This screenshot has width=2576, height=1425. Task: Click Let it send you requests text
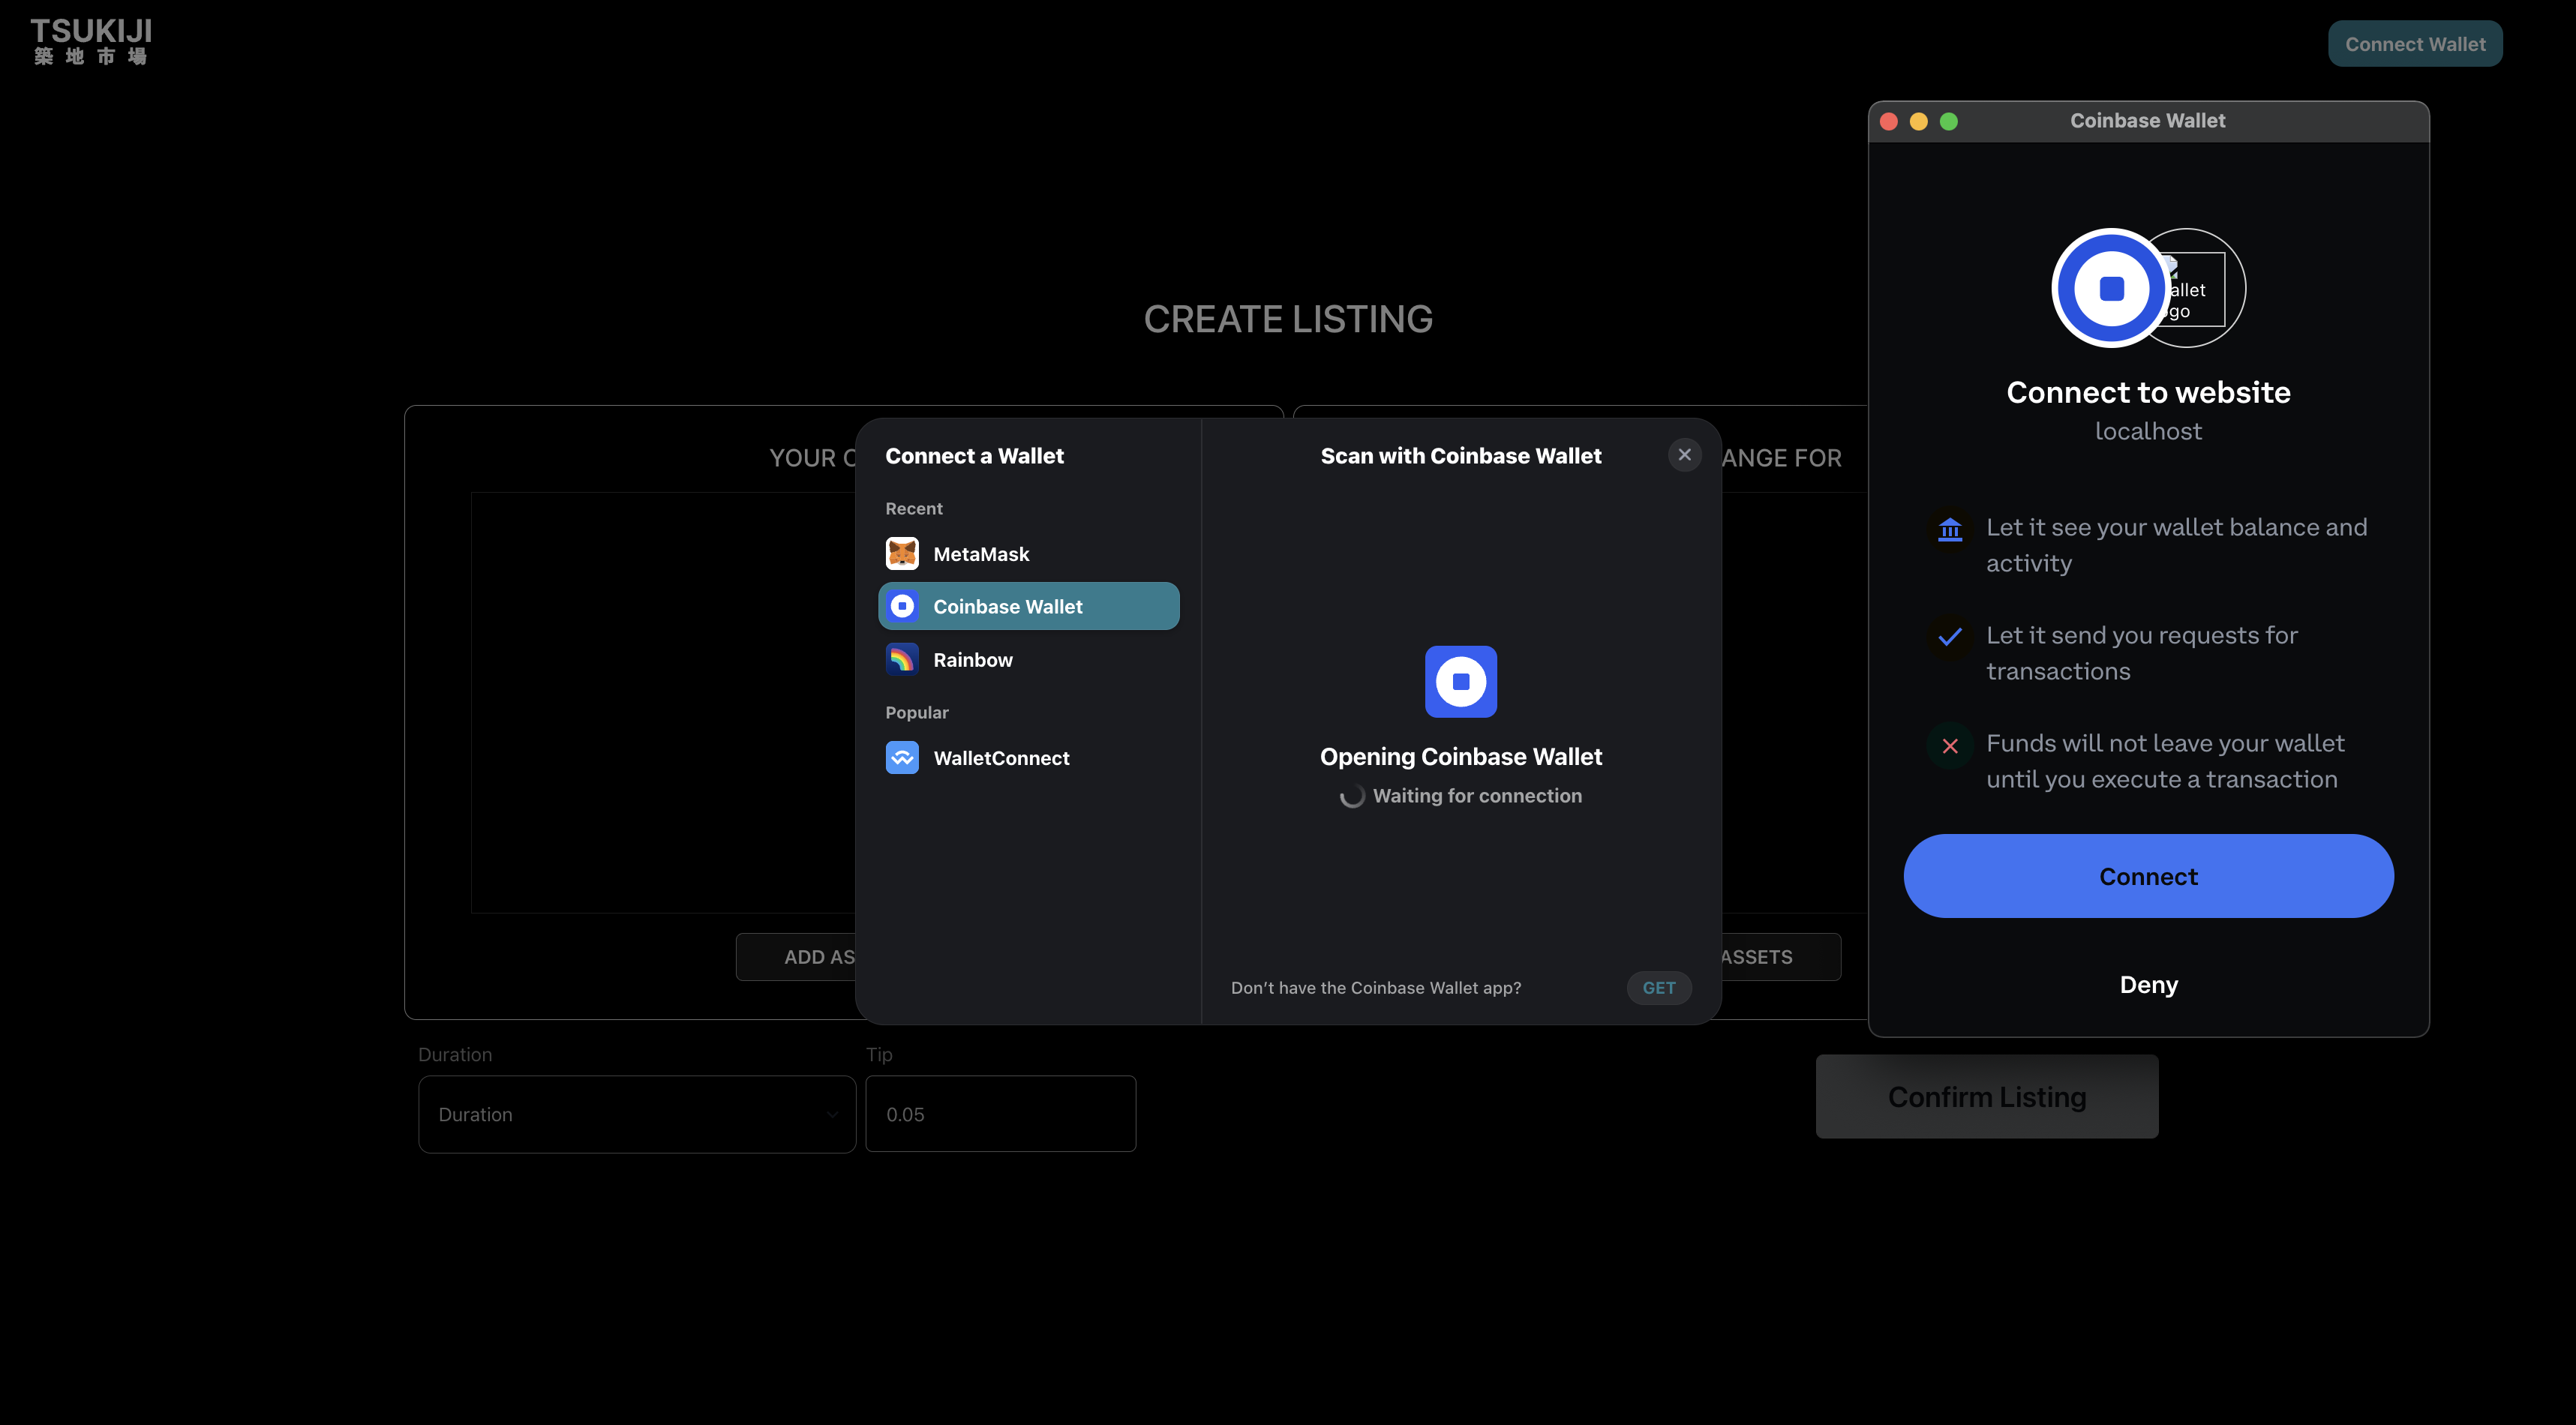(2141, 653)
